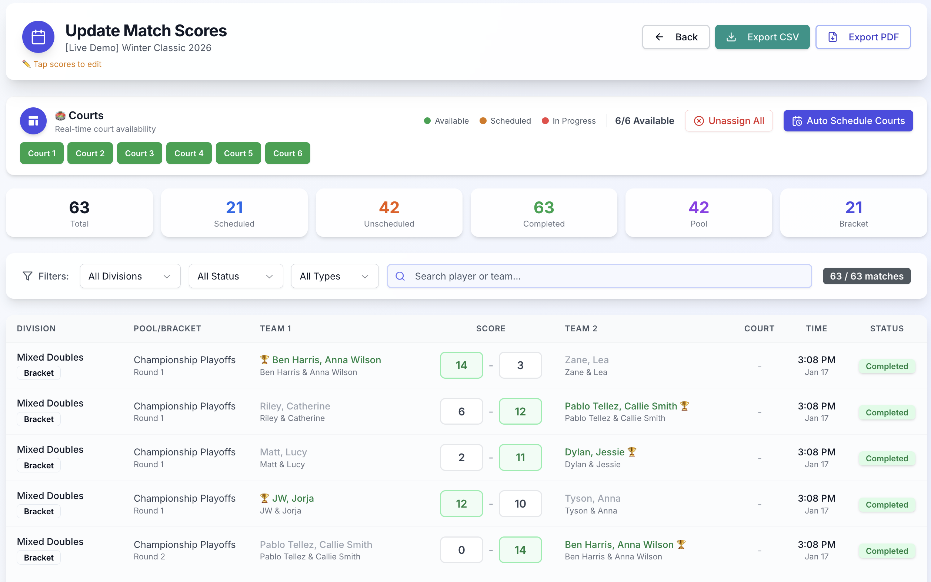Viewport: 931px width, 582px height.
Task: Select Court 1 chip
Action: [x=41, y=153]
